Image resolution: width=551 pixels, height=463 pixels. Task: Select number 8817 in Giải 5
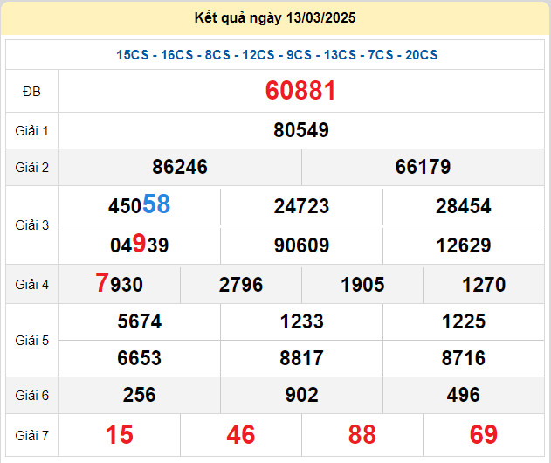point(301,358)
